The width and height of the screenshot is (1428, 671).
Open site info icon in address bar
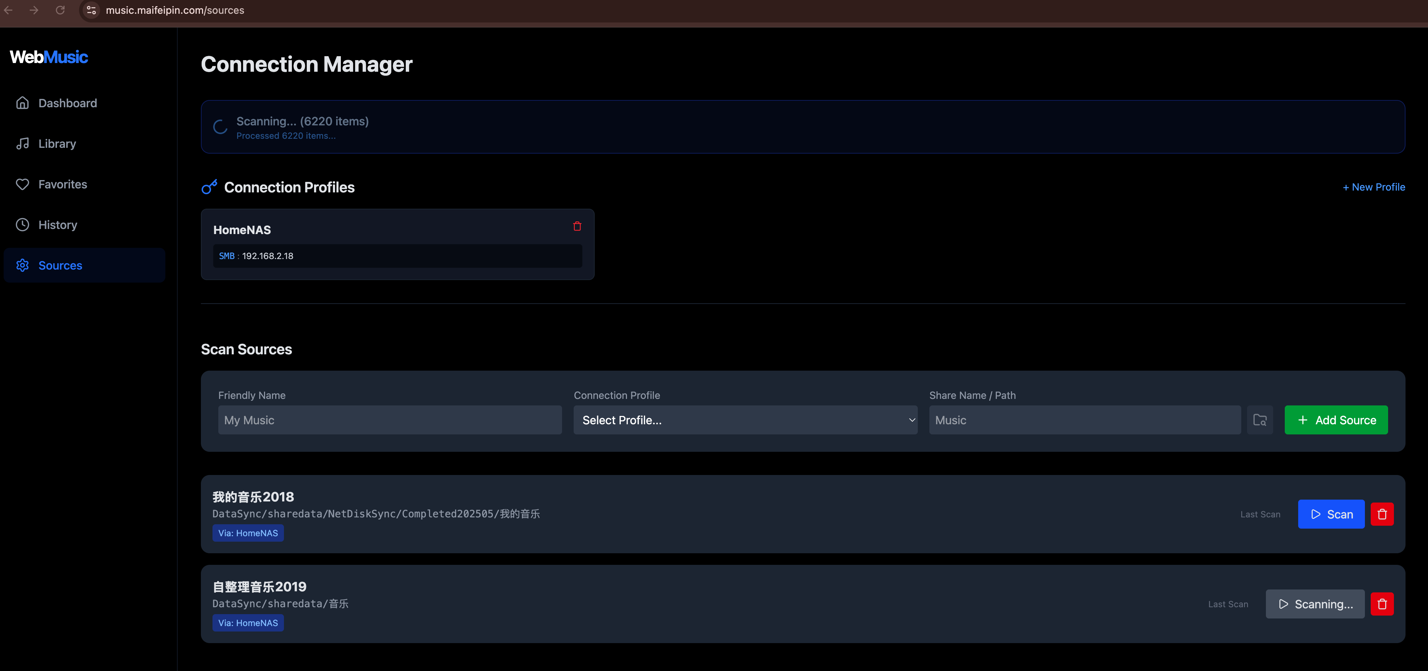(x=91, y=10)
